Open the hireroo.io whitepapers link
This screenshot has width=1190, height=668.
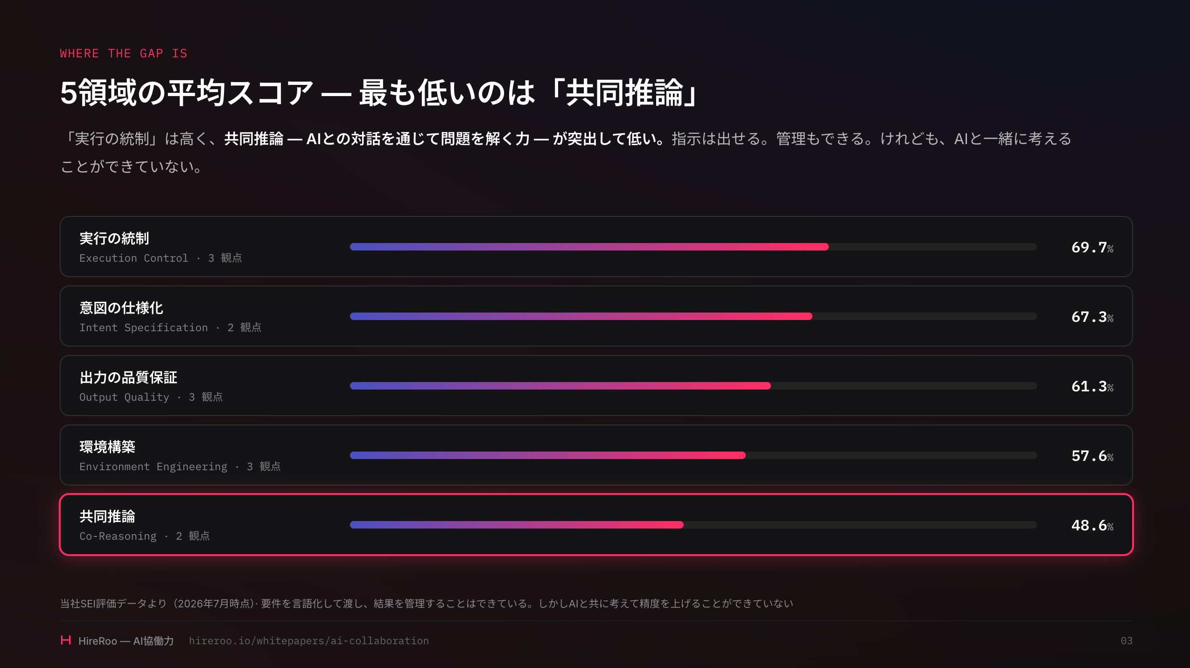pyautogui.click(x=308, y=641)
